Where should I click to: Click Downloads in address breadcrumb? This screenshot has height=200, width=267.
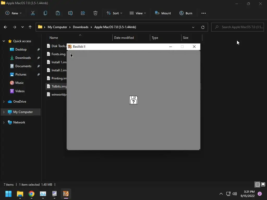point(81,27)
